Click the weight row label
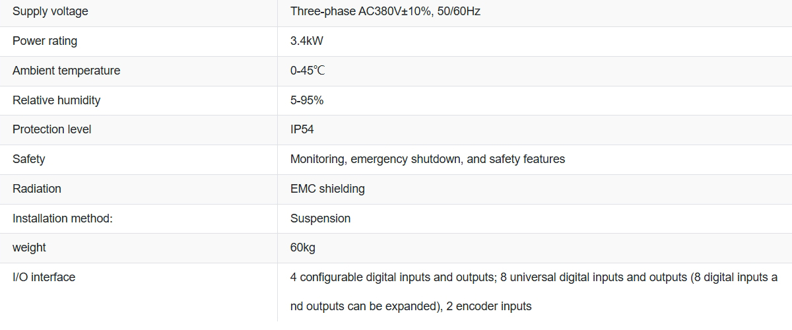792x330 pixels. (x=29, y=247)
